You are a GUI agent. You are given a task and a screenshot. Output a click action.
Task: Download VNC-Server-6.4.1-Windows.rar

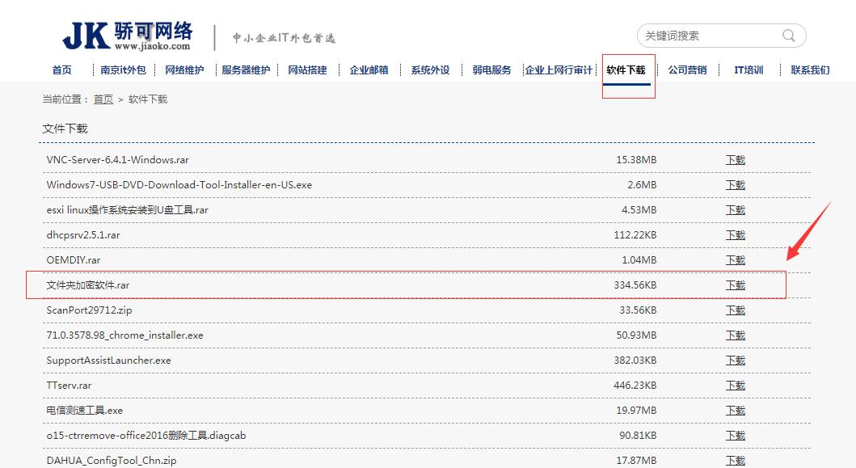click(735, 160)
